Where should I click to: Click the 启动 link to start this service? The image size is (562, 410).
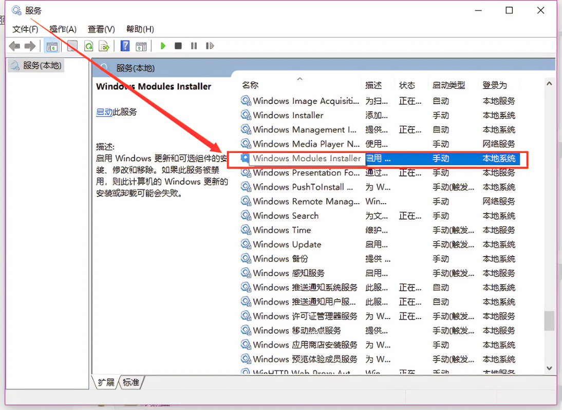104,112
